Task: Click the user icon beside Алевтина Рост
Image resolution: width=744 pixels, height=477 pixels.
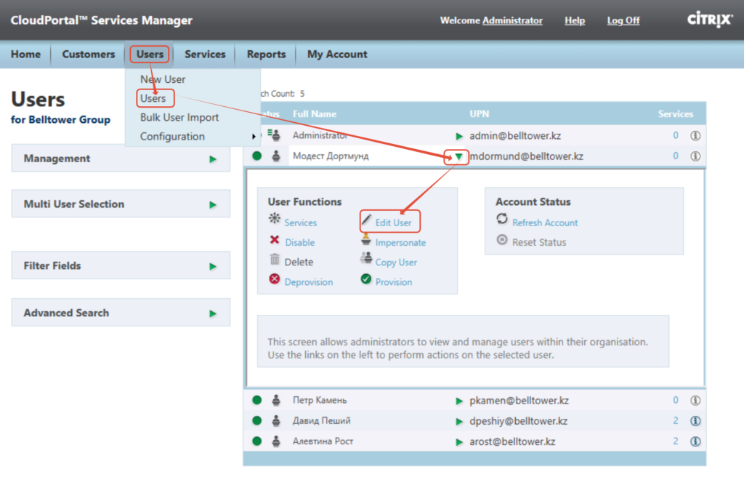Action: click(x=275, y=441)
